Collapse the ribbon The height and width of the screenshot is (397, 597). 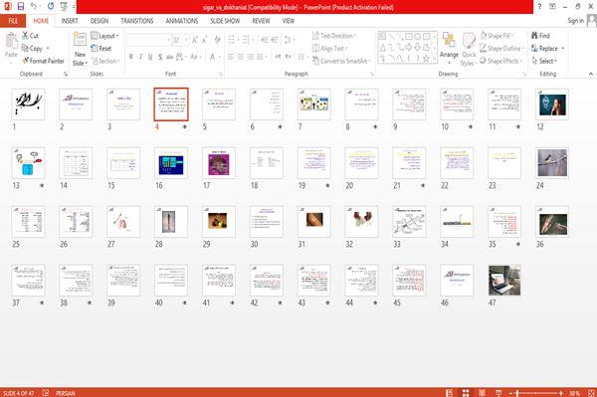590,74
